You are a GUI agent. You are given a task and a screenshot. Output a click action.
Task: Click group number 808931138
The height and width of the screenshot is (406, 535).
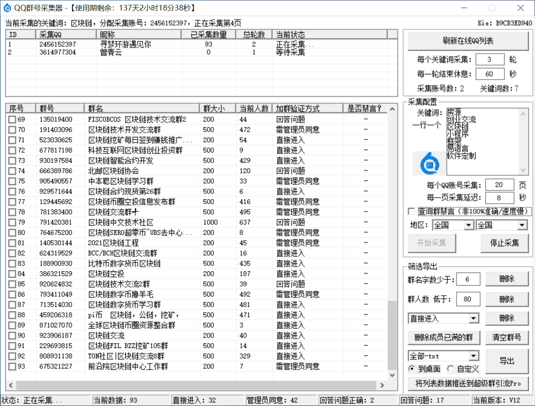[56, 356]
